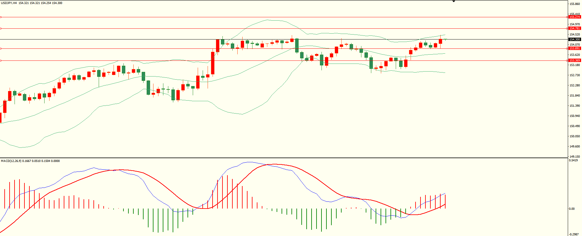The width and height of the screenshot is (582, 236).
Task: Click the 149.150 value on price scale
Action: coord(575,156)
